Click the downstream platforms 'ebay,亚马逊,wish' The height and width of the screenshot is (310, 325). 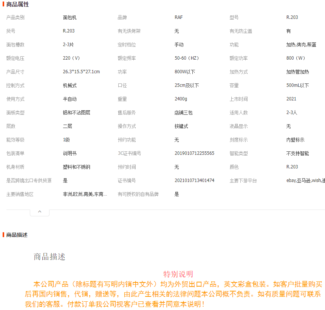point(305,180)
